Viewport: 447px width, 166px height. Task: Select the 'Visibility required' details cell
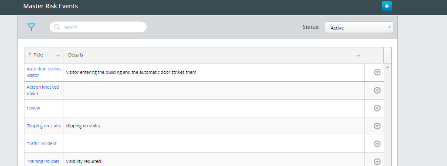214,159
